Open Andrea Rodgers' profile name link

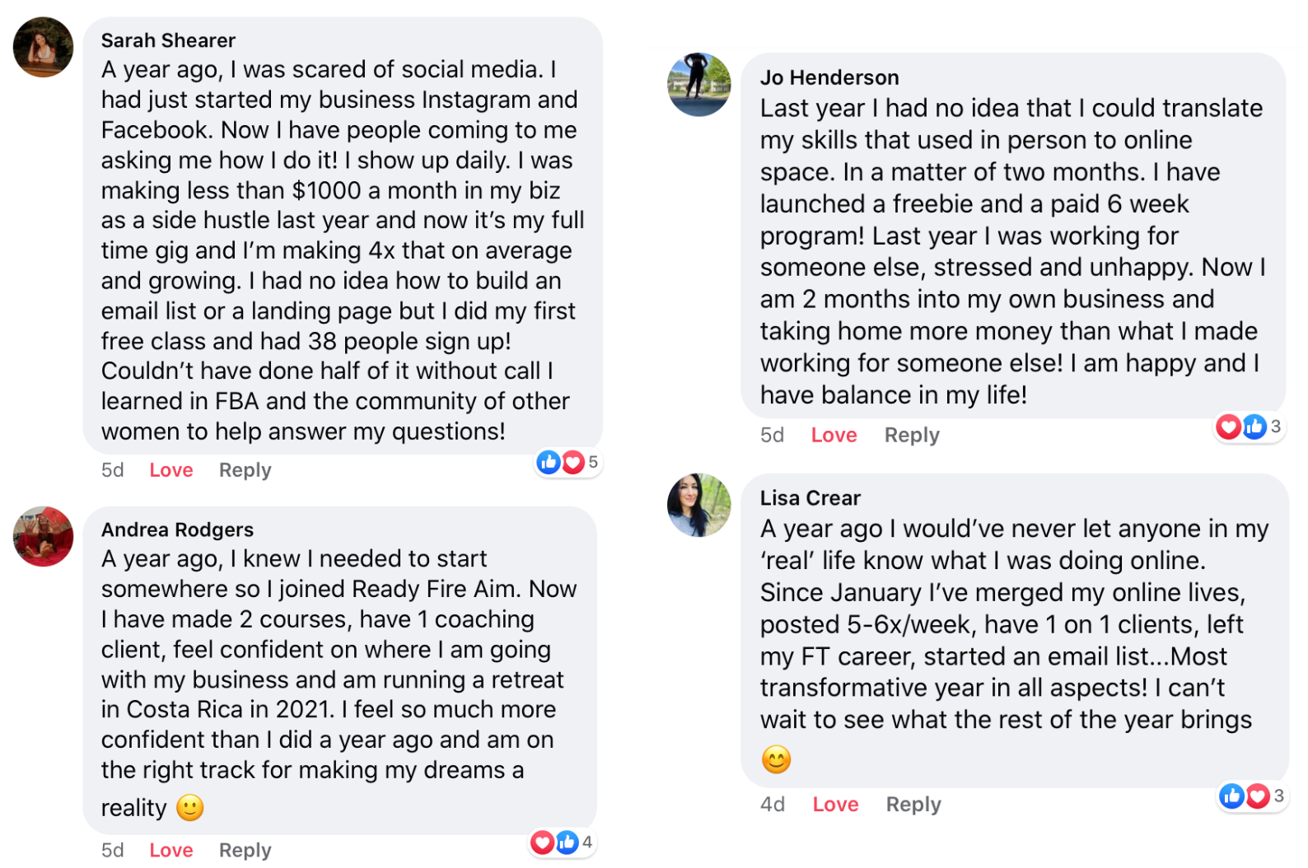tap(177, 530)
